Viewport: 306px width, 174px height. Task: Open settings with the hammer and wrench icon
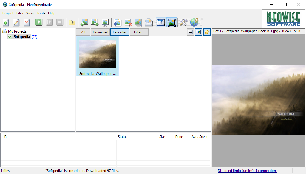tap(184, 22)
